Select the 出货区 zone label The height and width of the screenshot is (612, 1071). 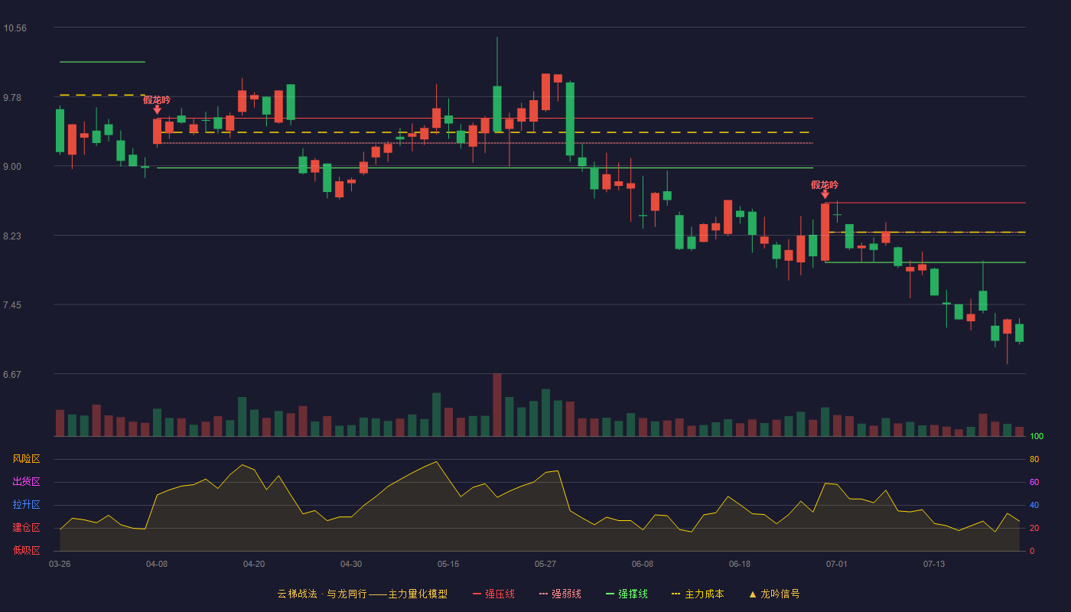pos(26,482)
